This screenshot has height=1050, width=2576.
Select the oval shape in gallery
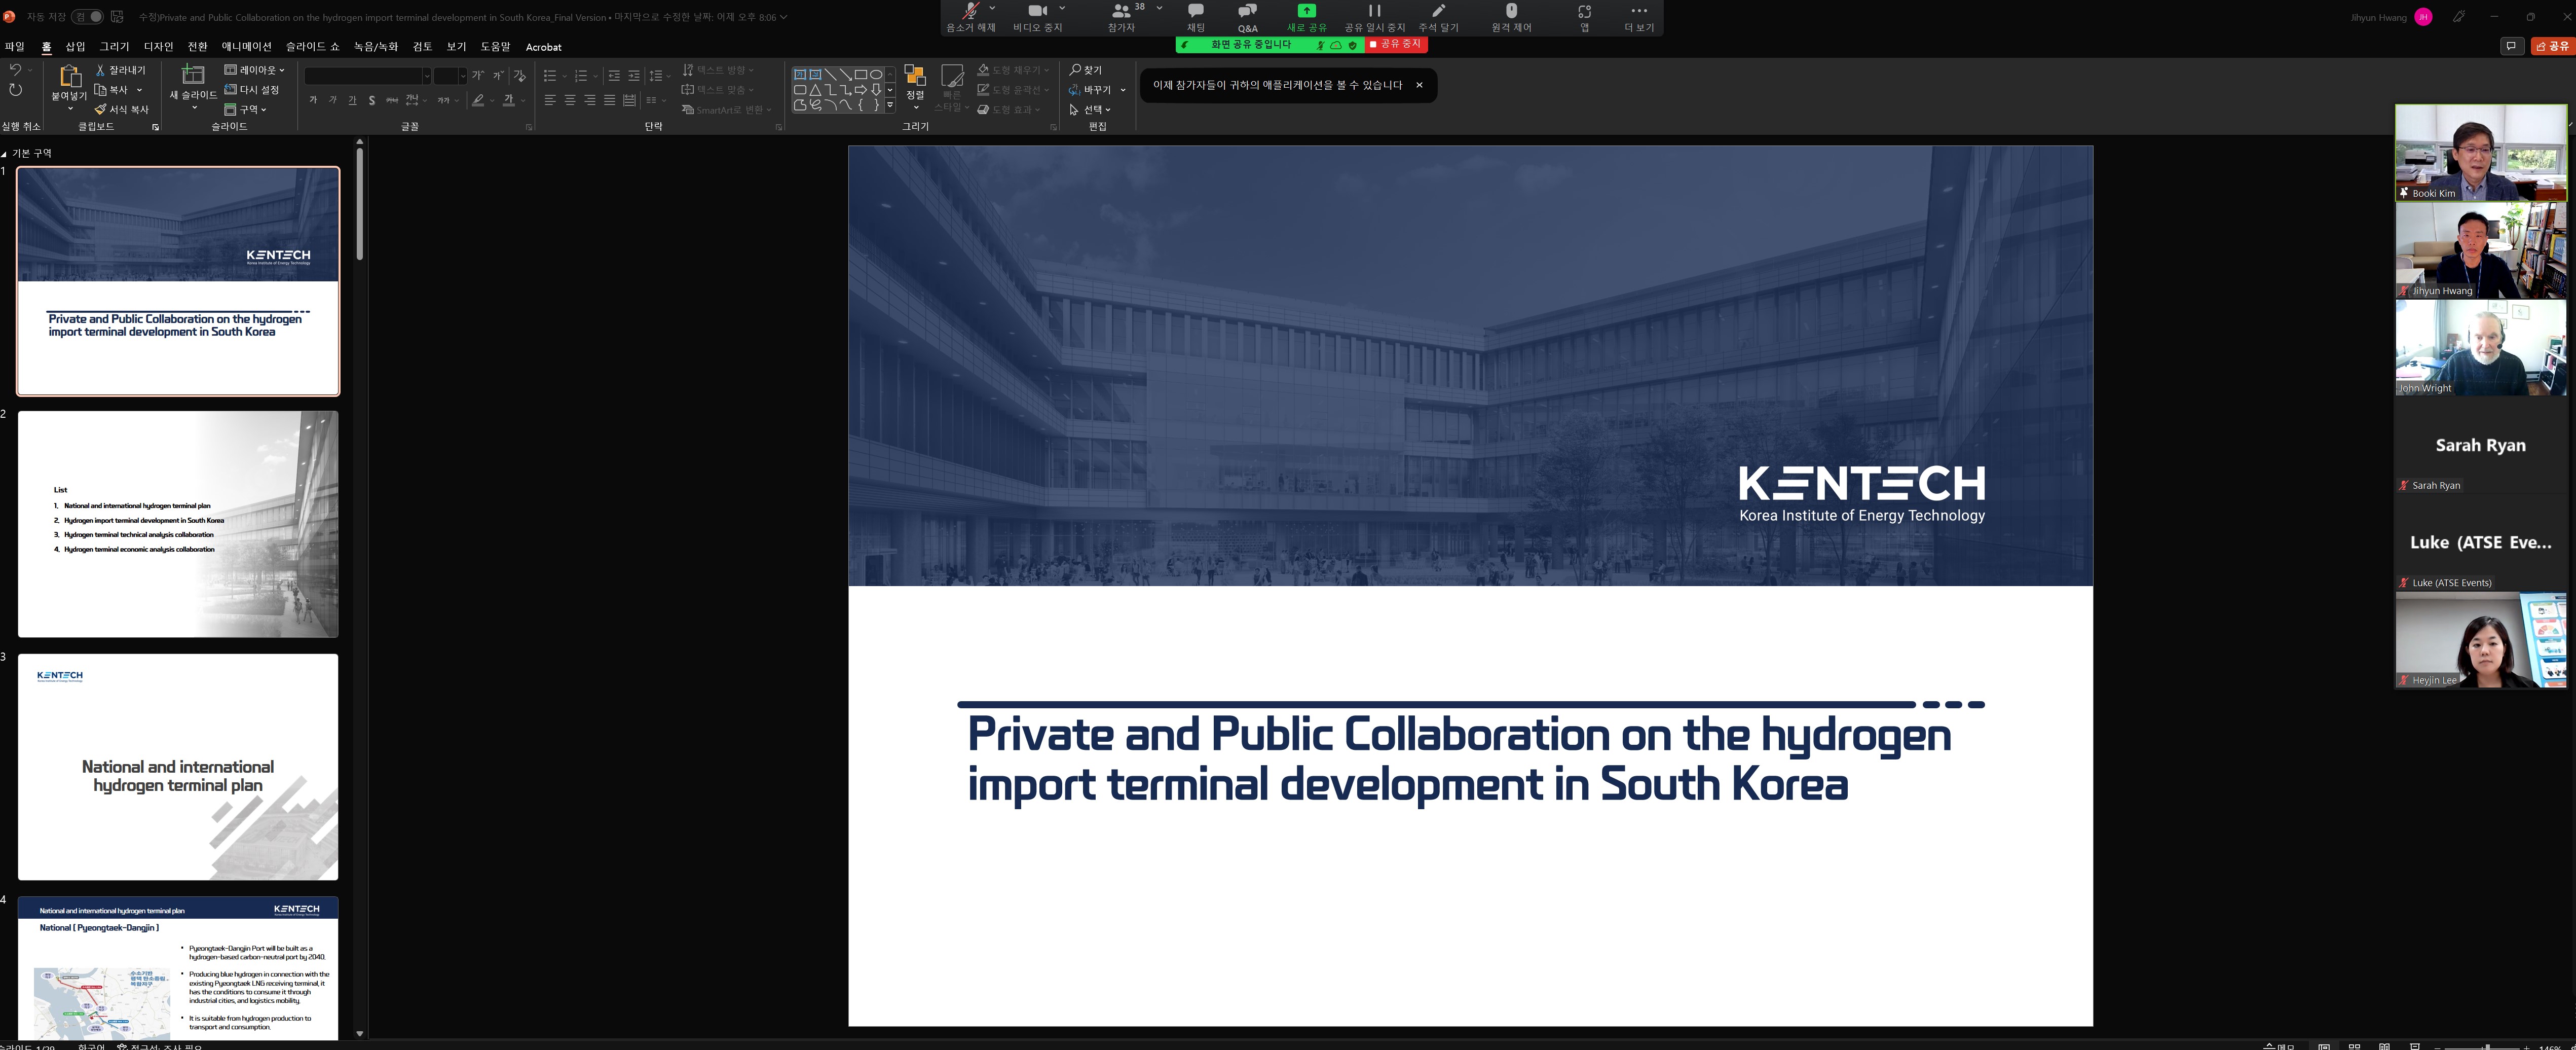pyautogui.click(x=876, y=74)
